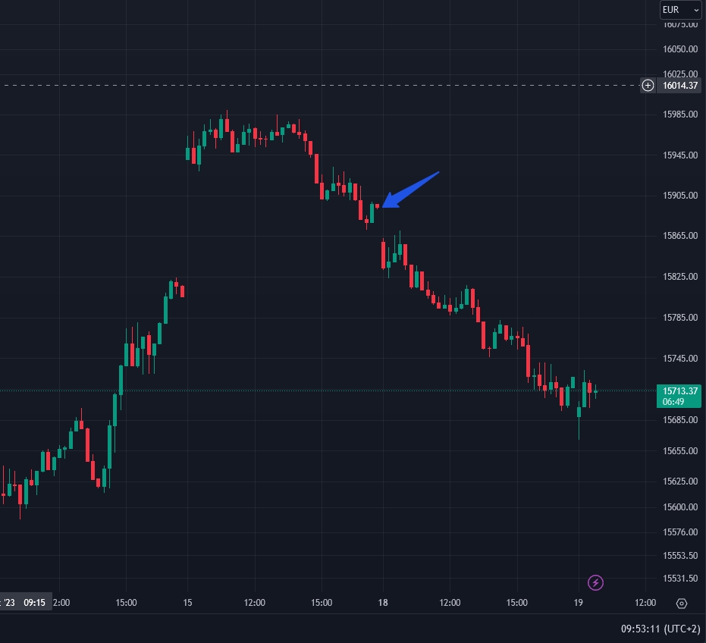Click the 15600.00 price axis label
The image size is (706, 643).
[680, 507]
